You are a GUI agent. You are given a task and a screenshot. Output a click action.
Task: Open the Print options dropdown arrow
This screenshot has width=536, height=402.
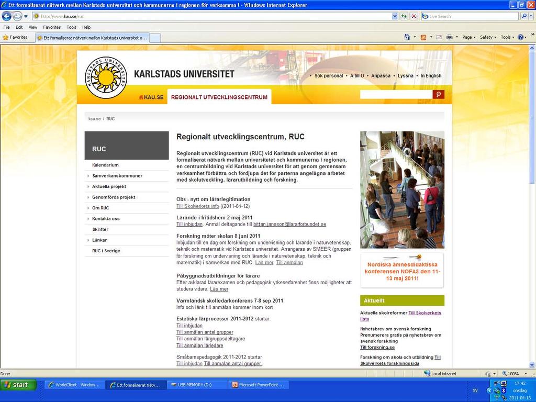(456, 37)
